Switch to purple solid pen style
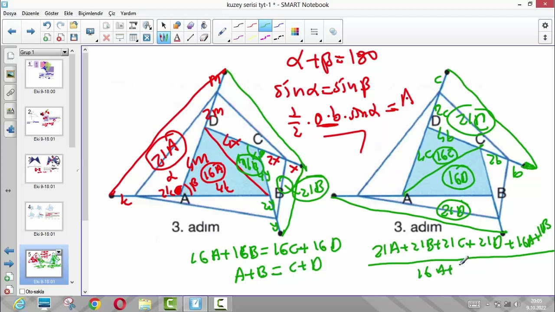555x312 pixels. 279,26
